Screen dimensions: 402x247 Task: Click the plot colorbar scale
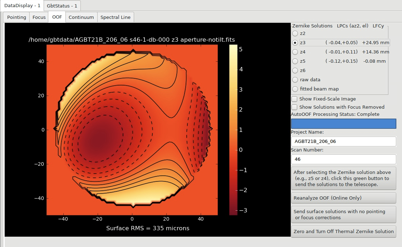pyautogui.click(x=233, y=130)
